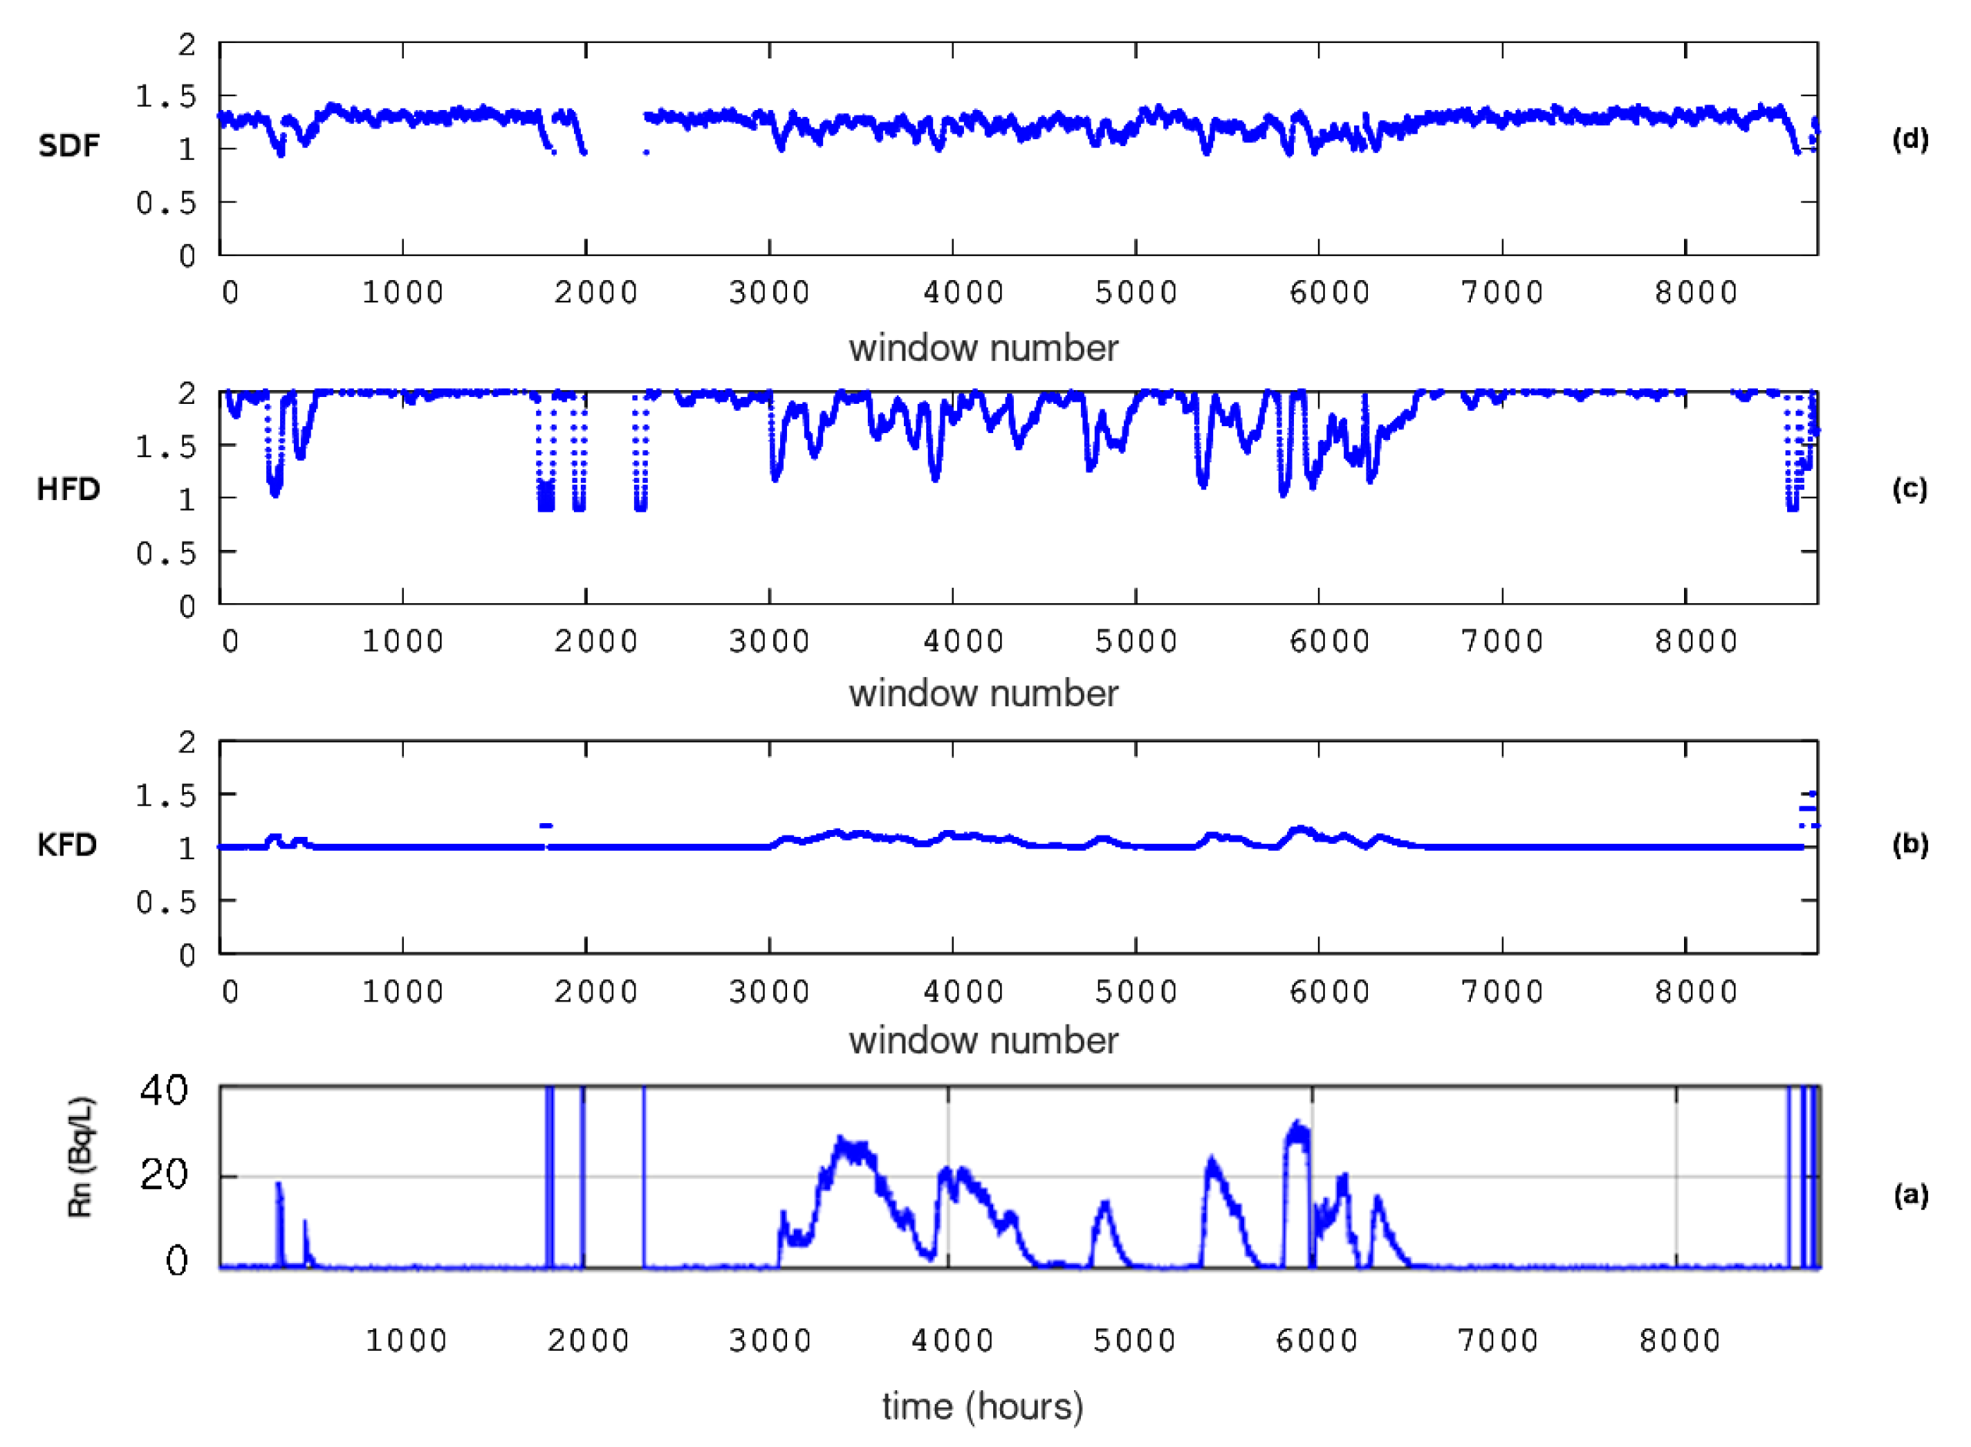Click the HFD axis label
1971x1447 pixels.
pos(68,489)
